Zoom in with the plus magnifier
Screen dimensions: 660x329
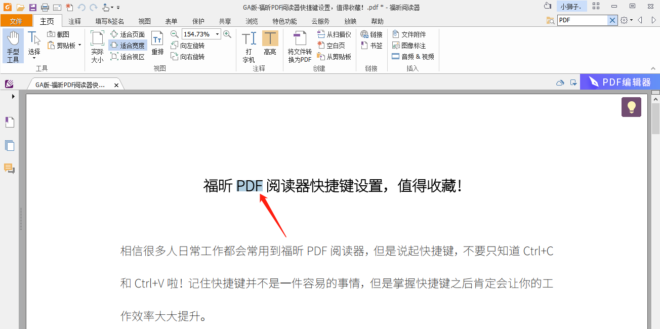(x=227, y=34)
